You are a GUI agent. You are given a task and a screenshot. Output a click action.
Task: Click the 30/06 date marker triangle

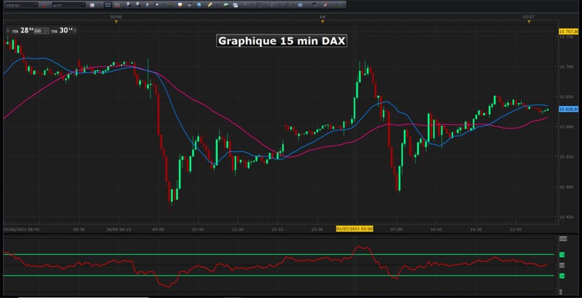(116, 22)
